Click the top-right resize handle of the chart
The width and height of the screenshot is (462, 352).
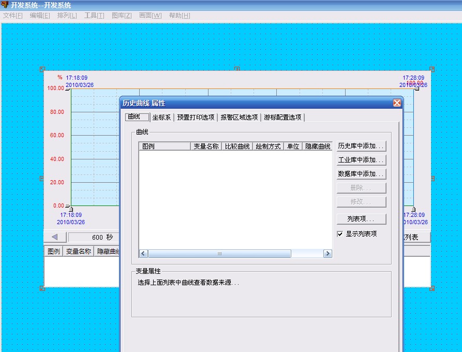point(432,69)
